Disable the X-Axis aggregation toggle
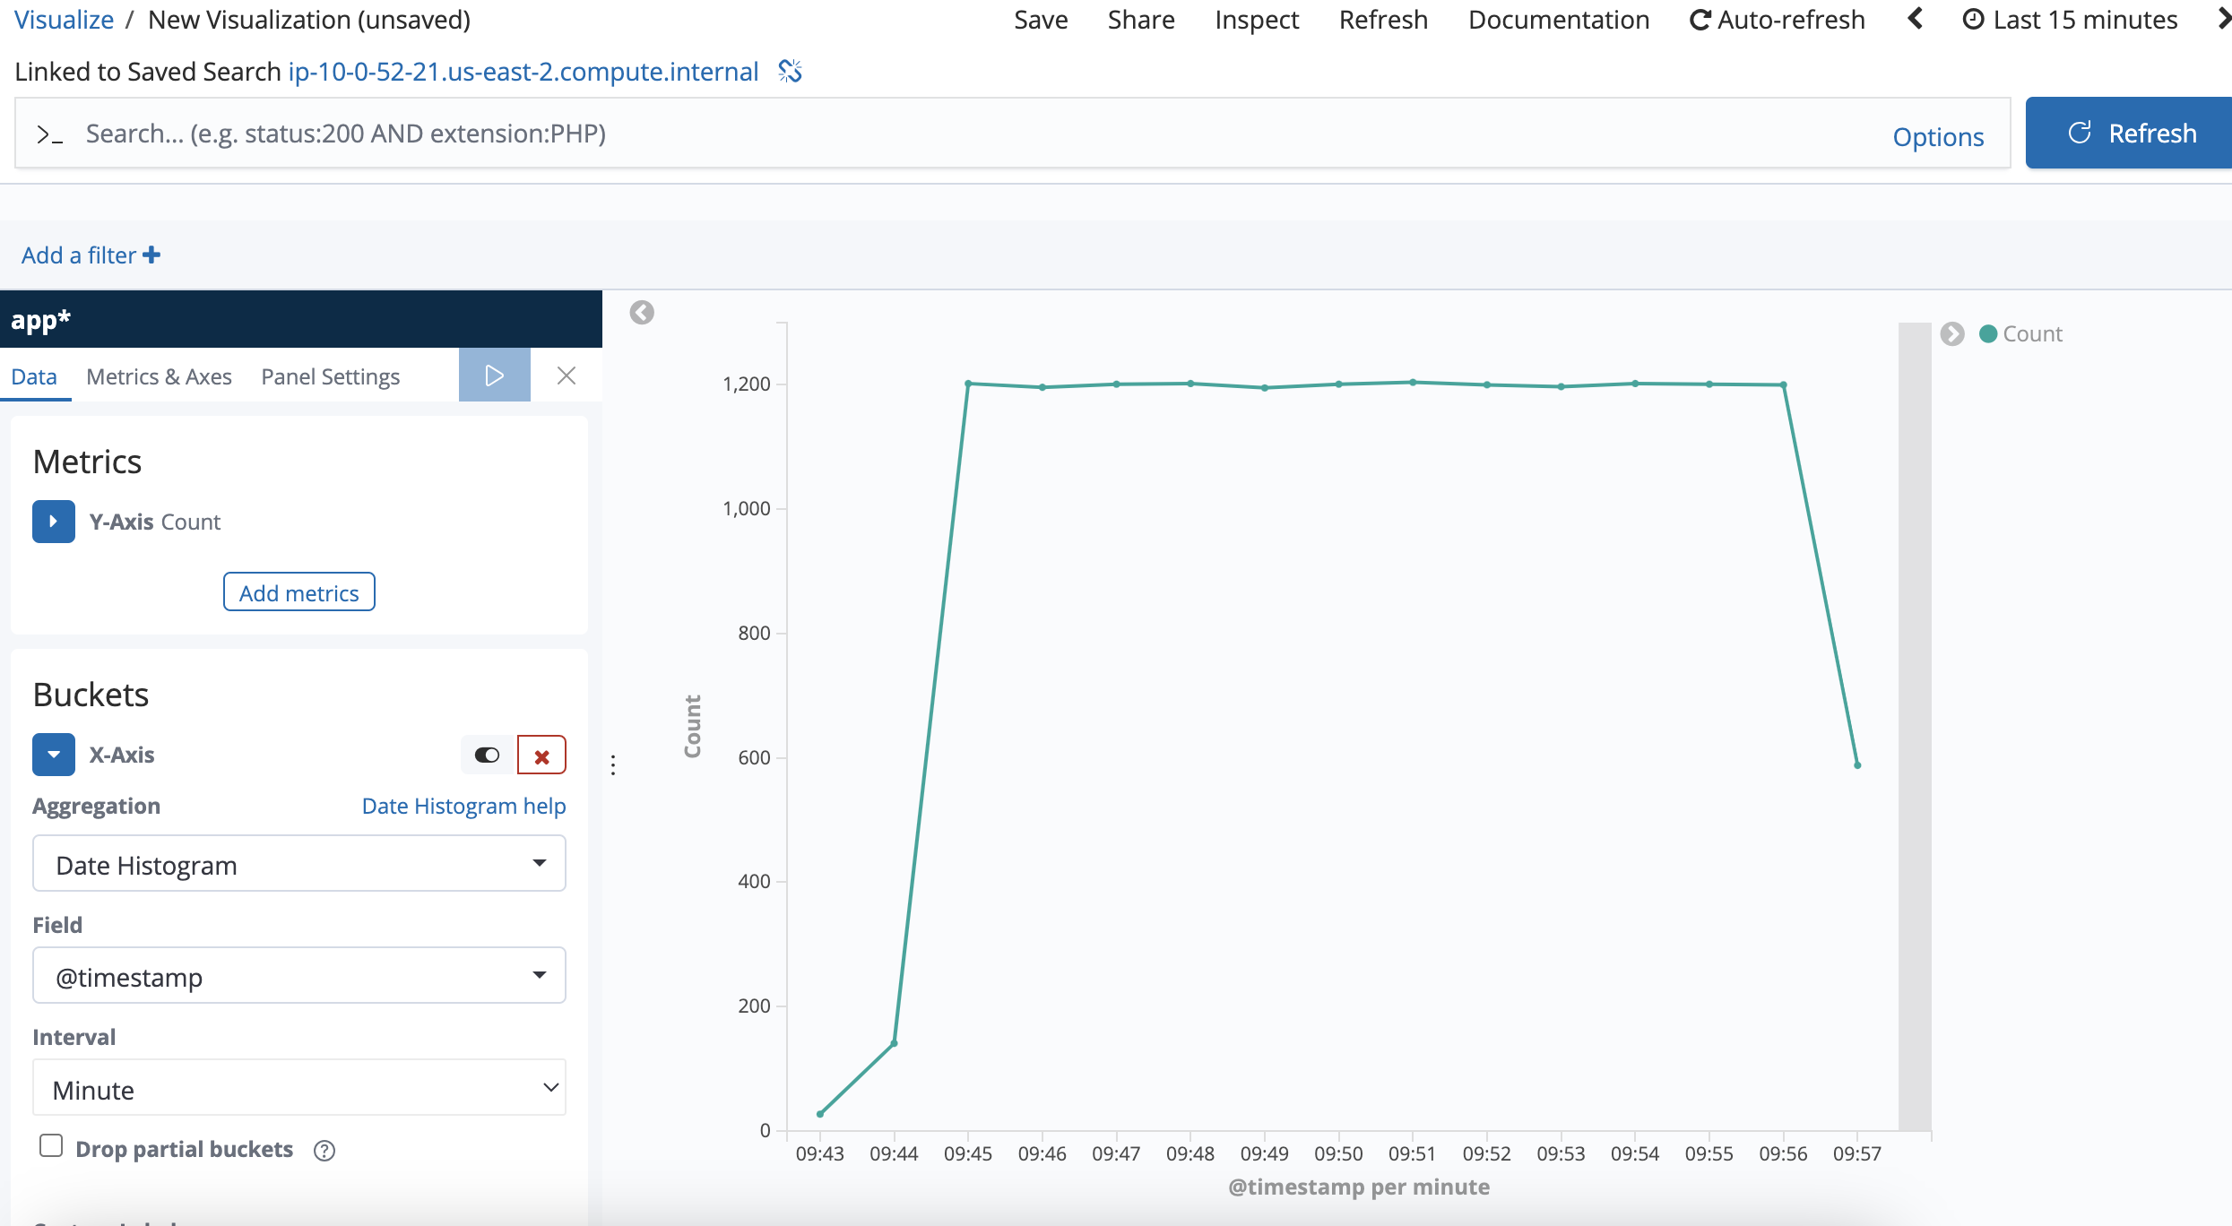This screenshot has width=2232, height=1226. coord(487,755)
